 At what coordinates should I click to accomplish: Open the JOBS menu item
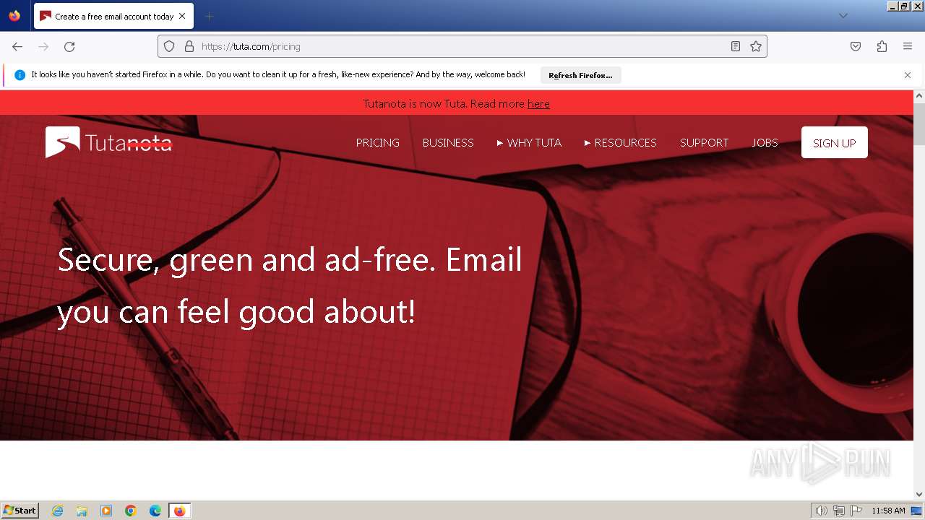[765, 142]
